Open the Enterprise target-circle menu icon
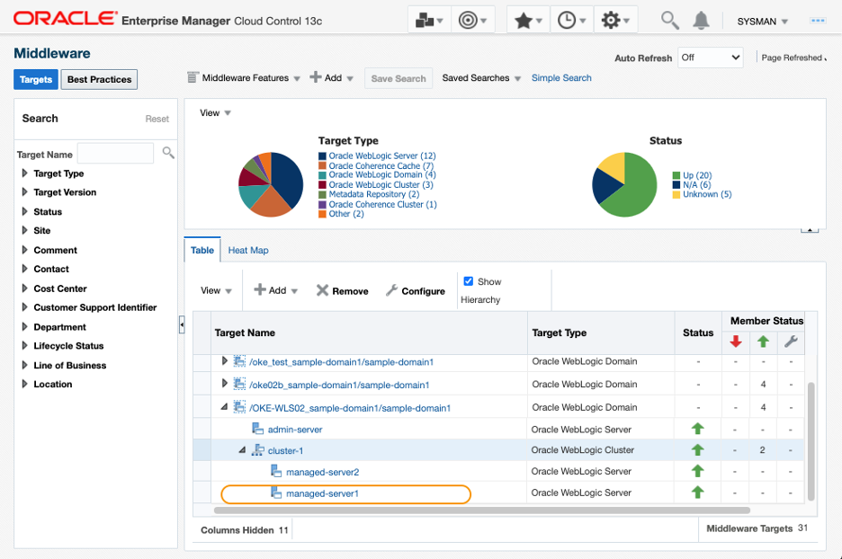842x559 pixels. pyautogui.click(x=472, y=21)
